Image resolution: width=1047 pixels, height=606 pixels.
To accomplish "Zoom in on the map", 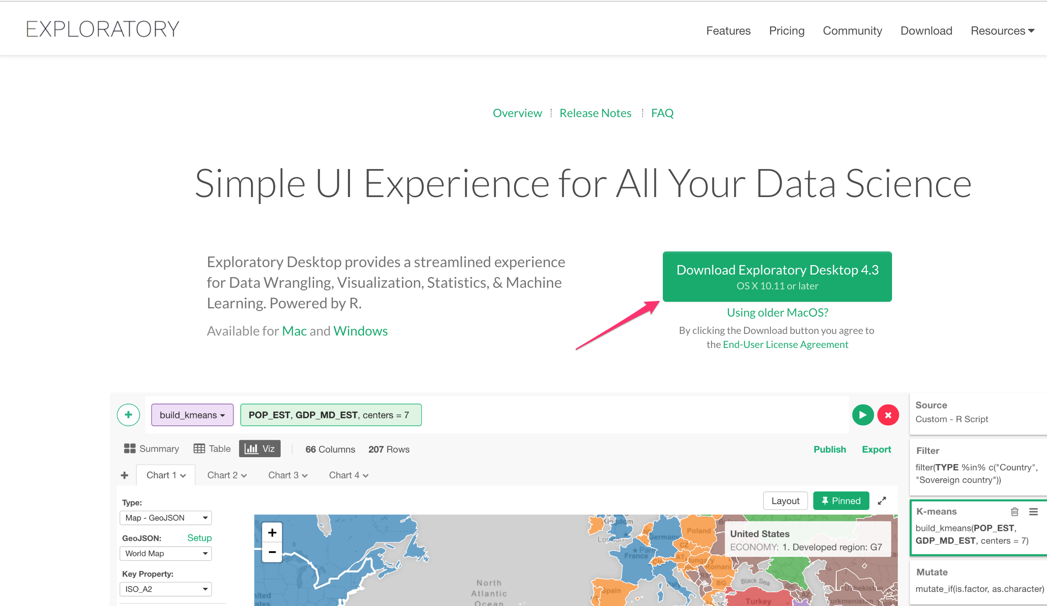I will [272, 533].
